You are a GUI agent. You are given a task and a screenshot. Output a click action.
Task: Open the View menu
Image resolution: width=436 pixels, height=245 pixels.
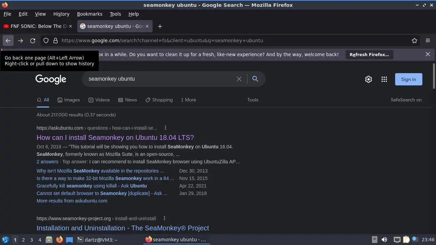[x=40, y=14]
